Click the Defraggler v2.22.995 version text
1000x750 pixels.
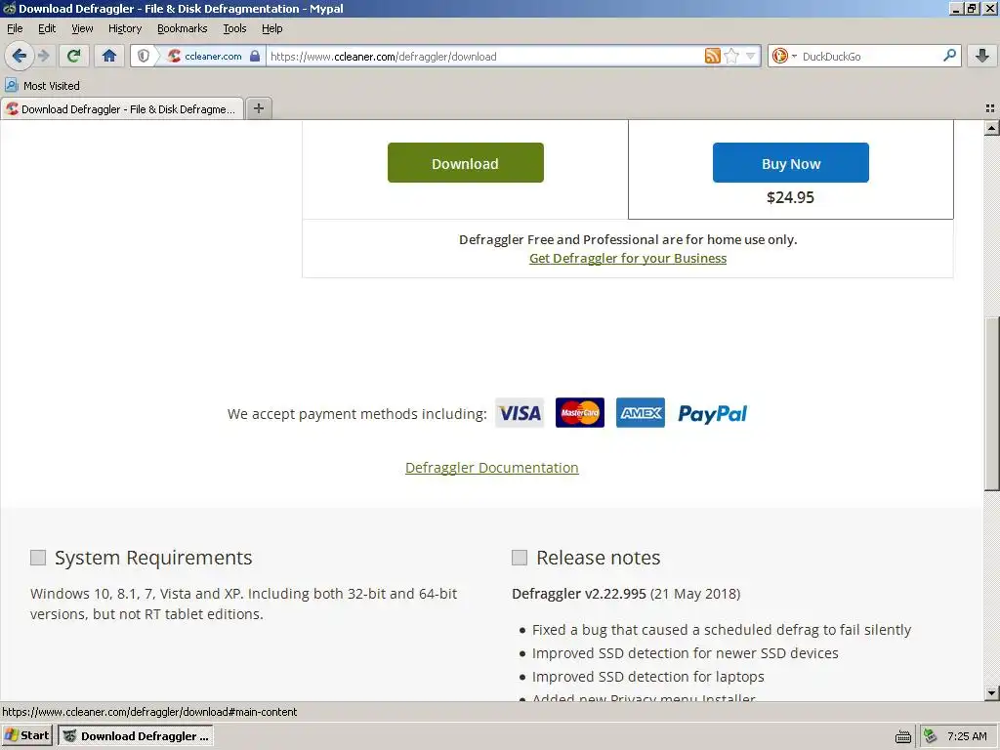579,594
